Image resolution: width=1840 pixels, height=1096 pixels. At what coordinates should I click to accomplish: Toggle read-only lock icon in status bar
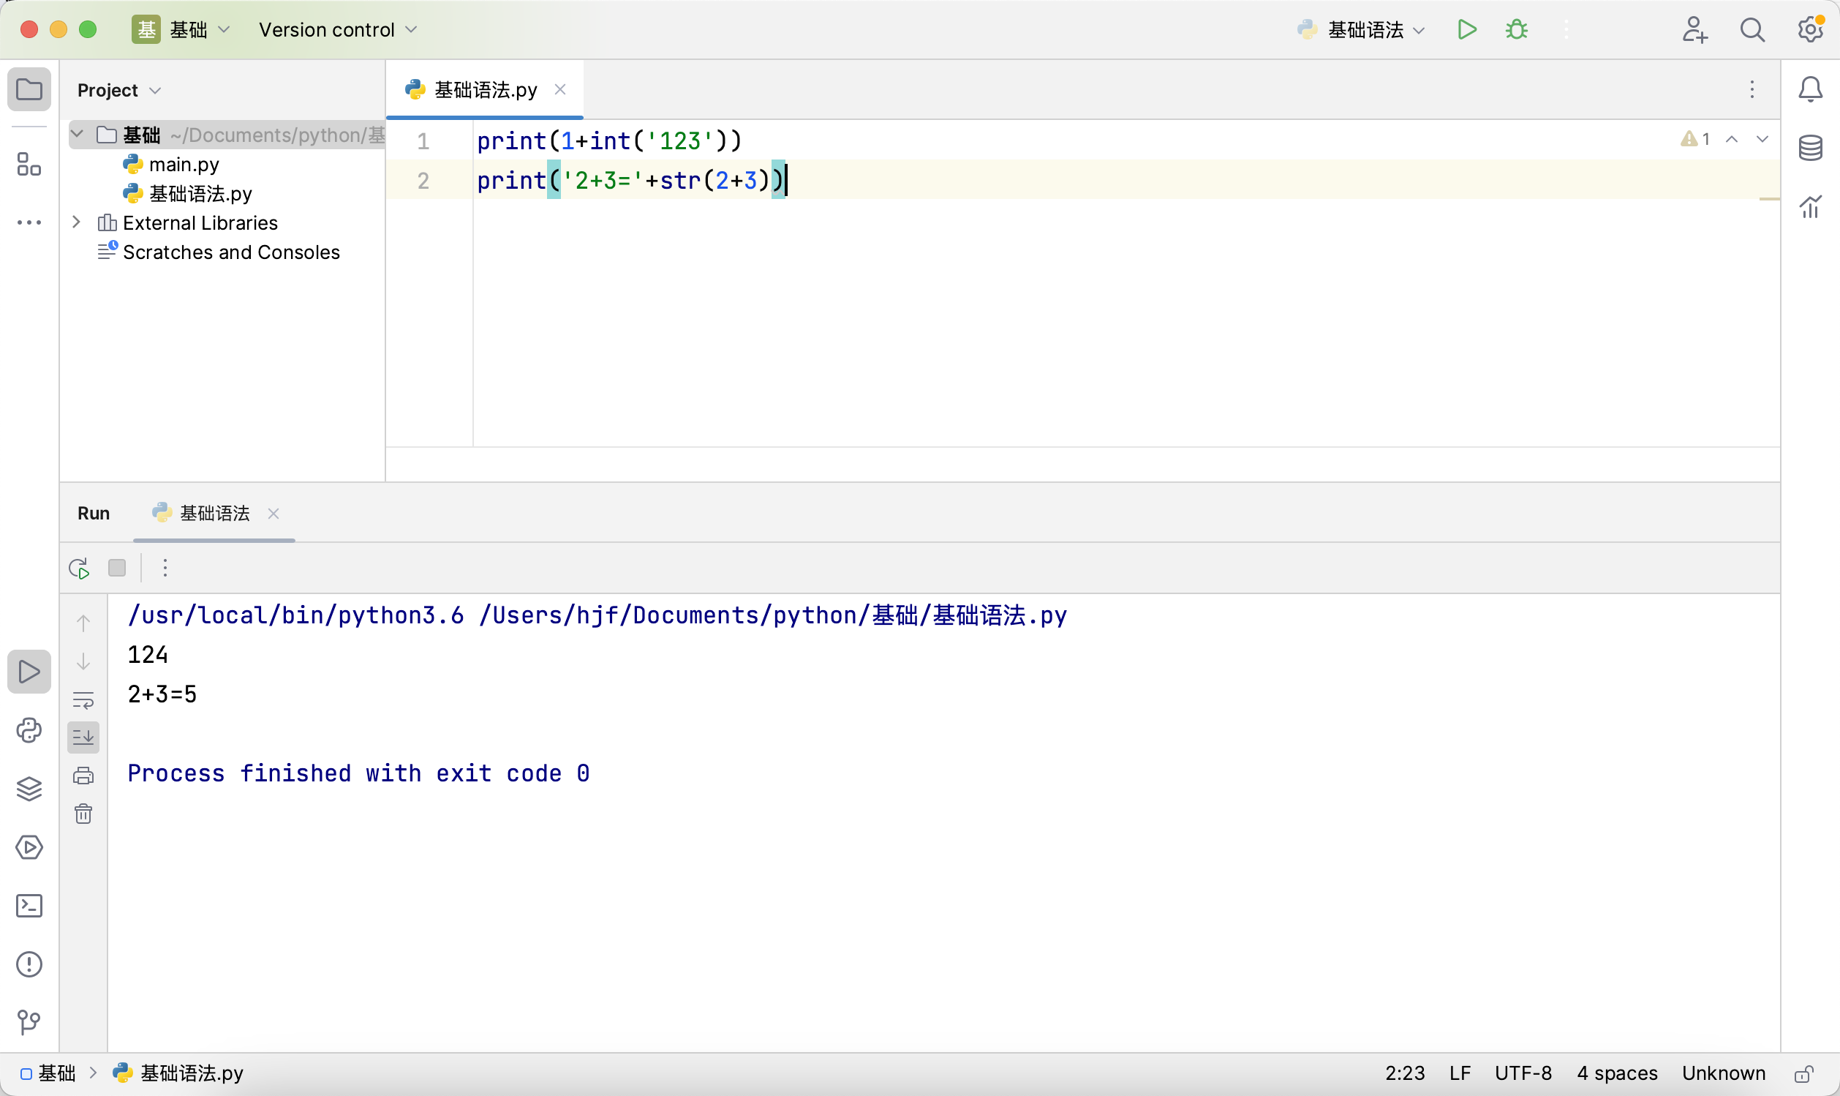coord(1804,1073)
